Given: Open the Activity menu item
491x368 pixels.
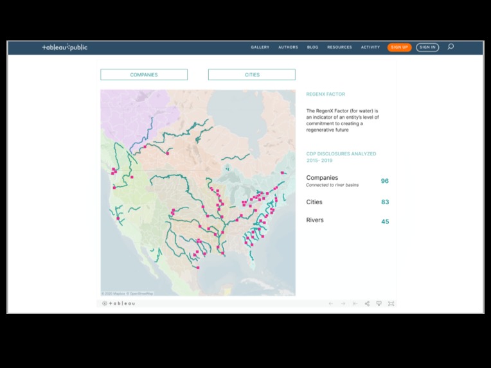Looking at the screenshot, I should (x=370, y=48).
